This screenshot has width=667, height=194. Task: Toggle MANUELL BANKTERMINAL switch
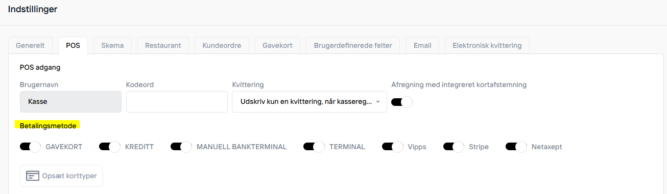[x=181, y=147]
